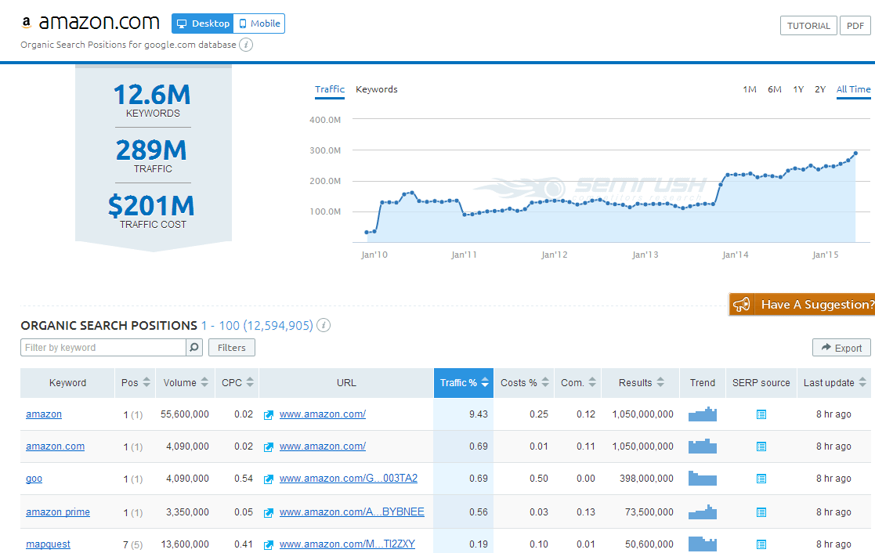Open external link icon for goo URL
Viewport: 875px width, 553px height.
pyautogui.click(x=269, y=479)
